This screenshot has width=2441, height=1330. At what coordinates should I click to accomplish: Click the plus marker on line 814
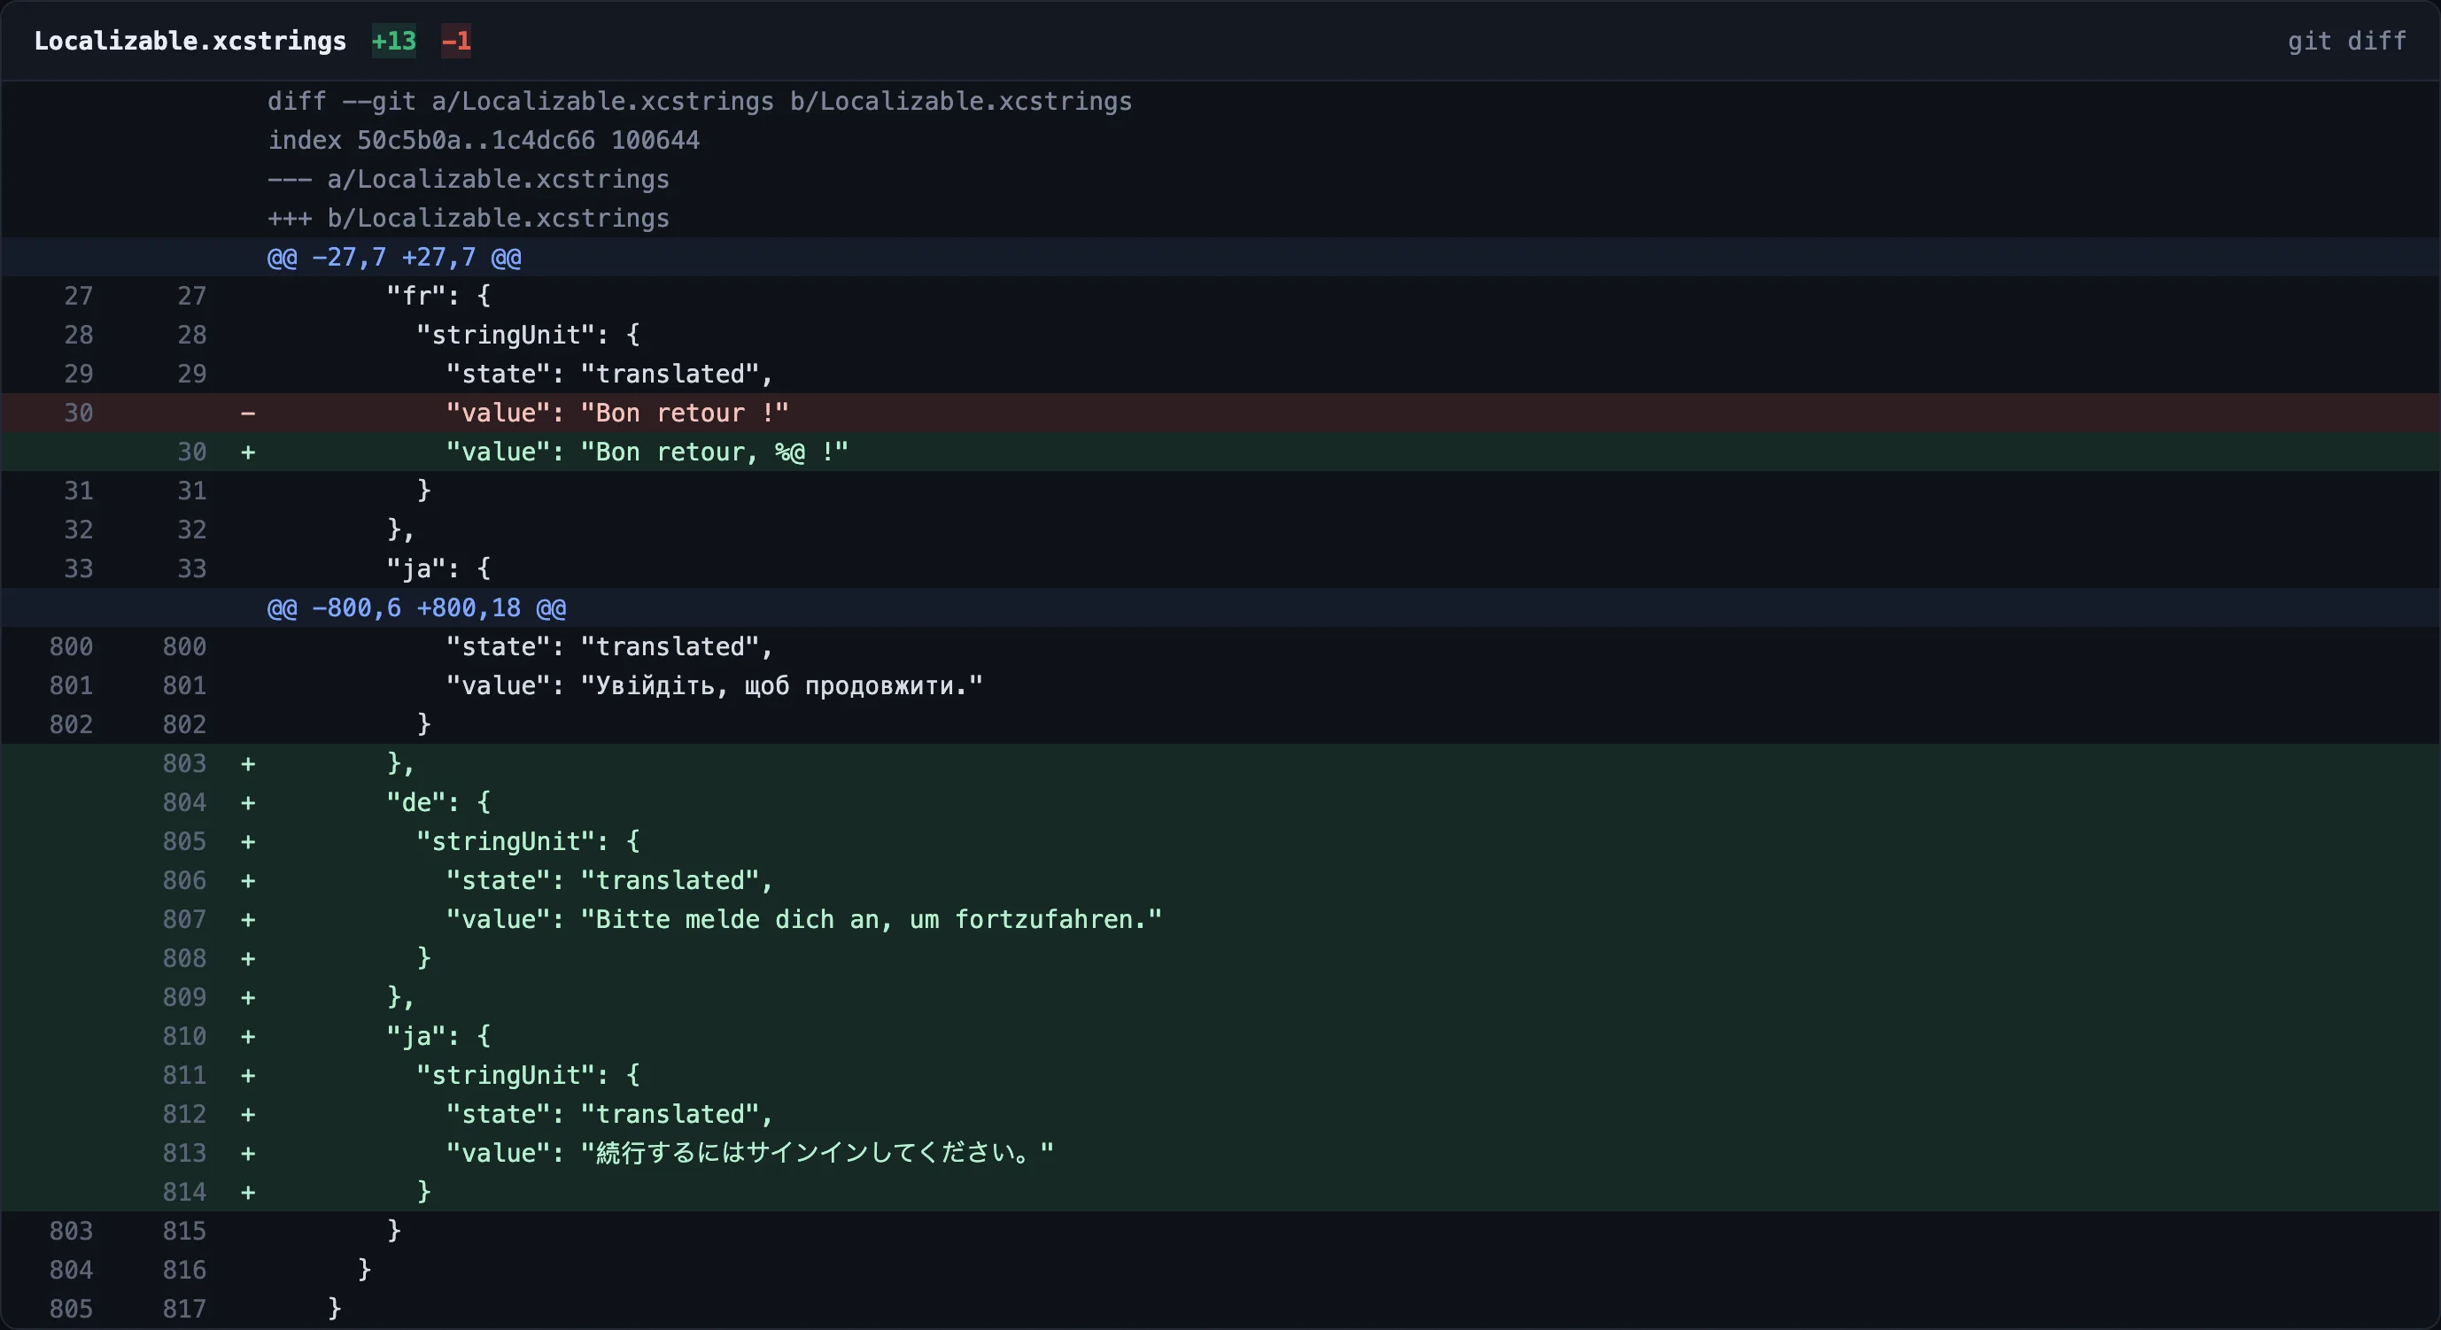click(247, 1192)
